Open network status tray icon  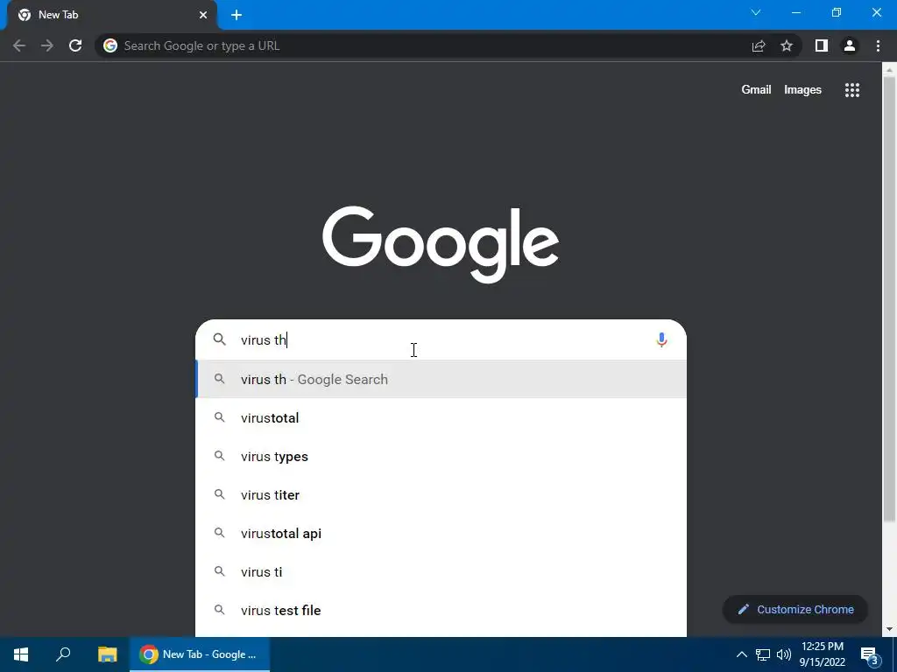(x=763, y=654)
